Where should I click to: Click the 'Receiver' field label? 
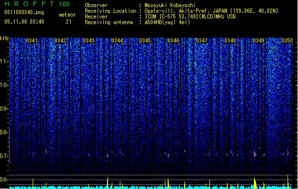coord(96,17)
